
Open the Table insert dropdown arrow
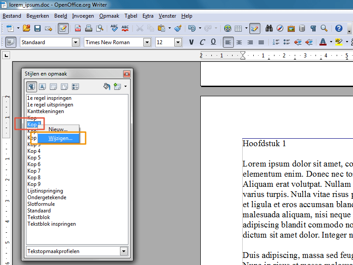pyautogui.click(x=246, y=28)
